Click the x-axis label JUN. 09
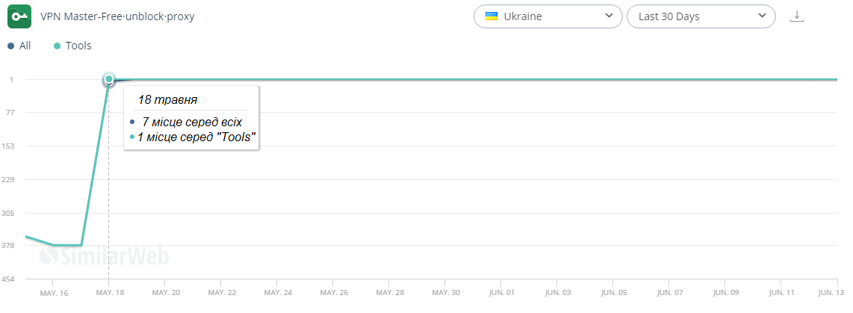853x313 pixels. [x=725, y=293]
